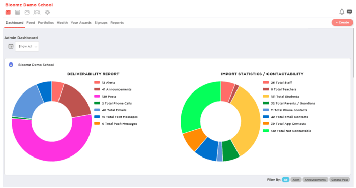The image size is (356, 188).
Task: Click the 129 Posts pink legend swatch
Action: pyautogui.click(x=97, y=96)
